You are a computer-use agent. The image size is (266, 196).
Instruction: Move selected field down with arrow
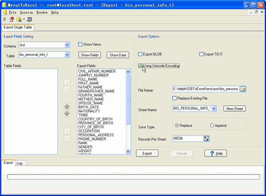(x=67, y=114)
